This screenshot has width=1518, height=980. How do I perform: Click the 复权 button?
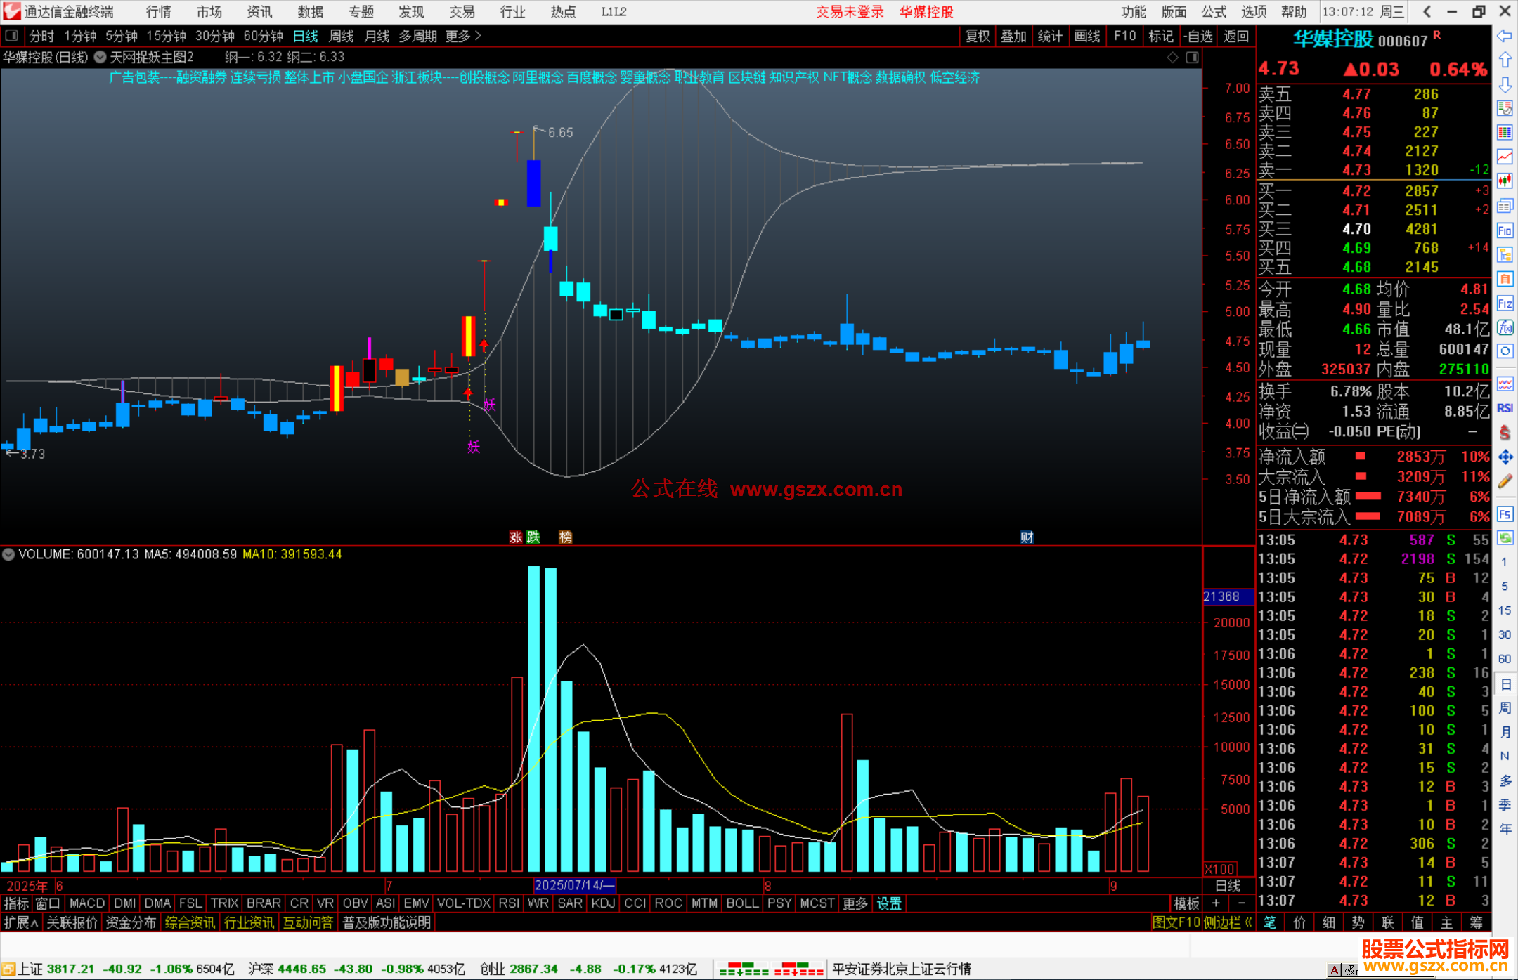[978, 36]
